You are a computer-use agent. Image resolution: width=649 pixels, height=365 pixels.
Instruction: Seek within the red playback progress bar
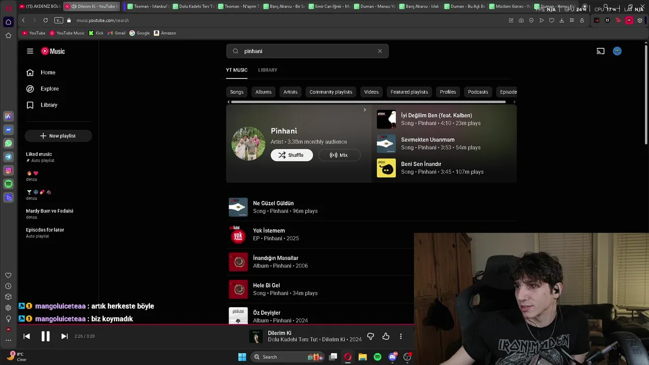click(216, 324)
